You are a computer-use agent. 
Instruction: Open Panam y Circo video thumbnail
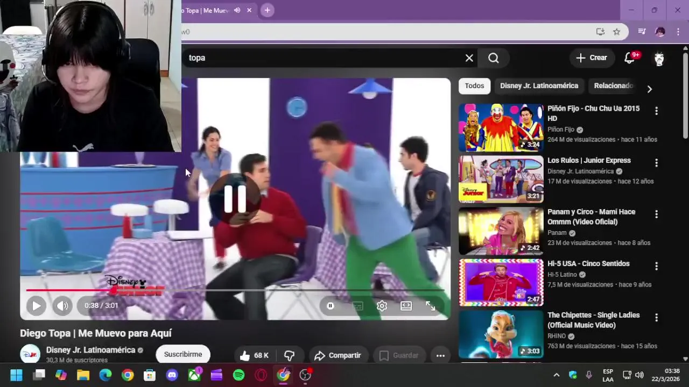coord(501,231)
